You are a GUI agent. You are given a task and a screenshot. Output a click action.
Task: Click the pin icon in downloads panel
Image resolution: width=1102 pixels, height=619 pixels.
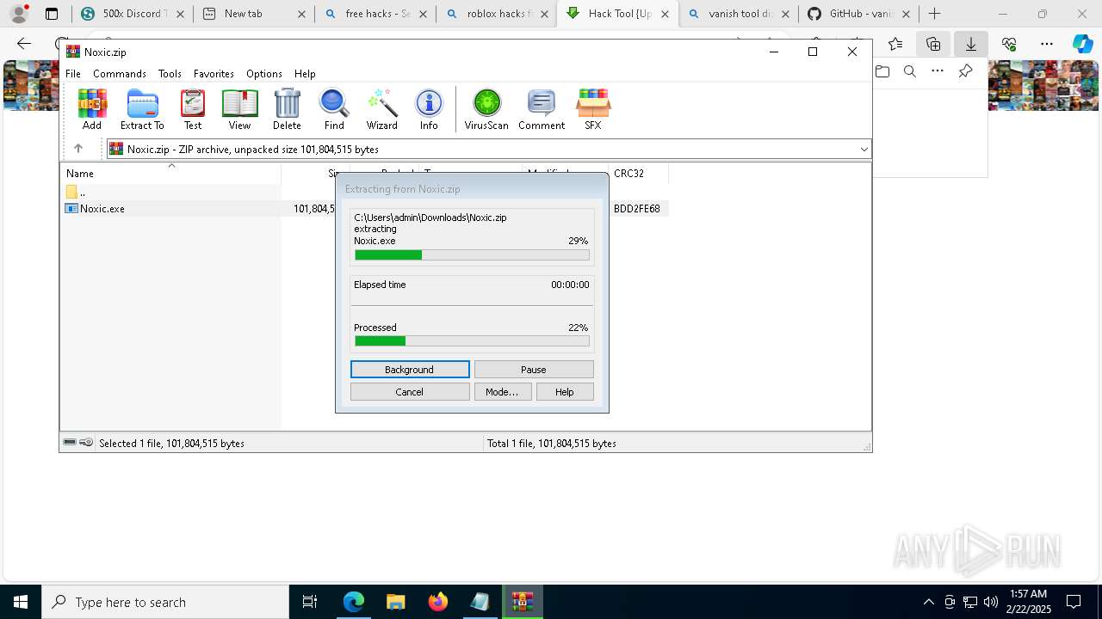point(965,71)
